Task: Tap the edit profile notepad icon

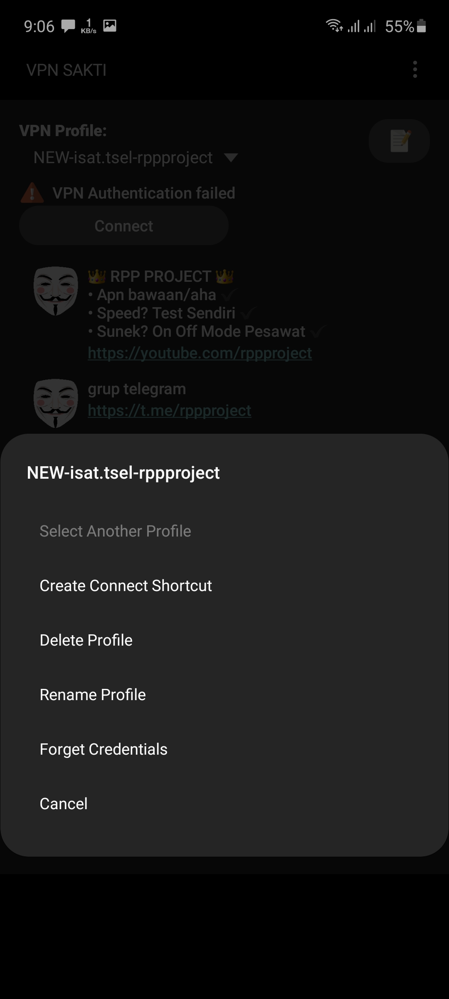Action: coord(399,141)
